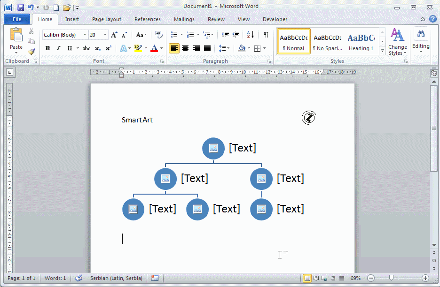Click the Clear Formatting icon
440x287 pixels.
tap(158, 35)
